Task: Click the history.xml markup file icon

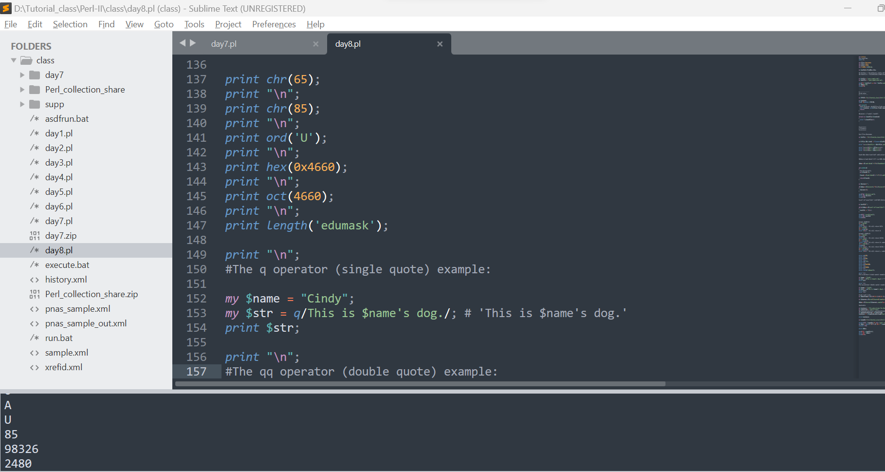Action: [35, 280]
